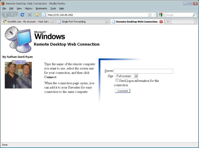
Task: Reload the page with the Refresh icon
Action: 22,15
